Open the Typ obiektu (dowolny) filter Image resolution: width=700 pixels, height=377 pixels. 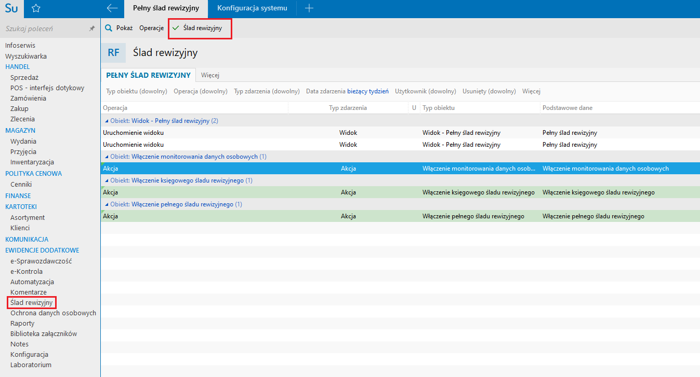[x=137, y=91]
